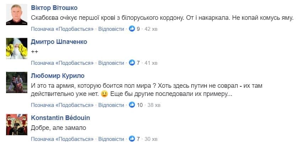Click like reaction icon on Любомир Курило's comment
298x143 pixels.
(x=132, y=105)
